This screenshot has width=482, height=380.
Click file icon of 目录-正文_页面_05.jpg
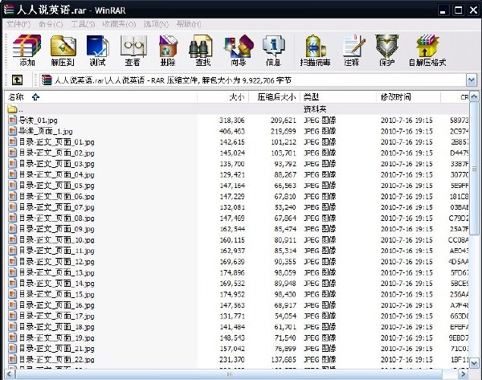13,186
